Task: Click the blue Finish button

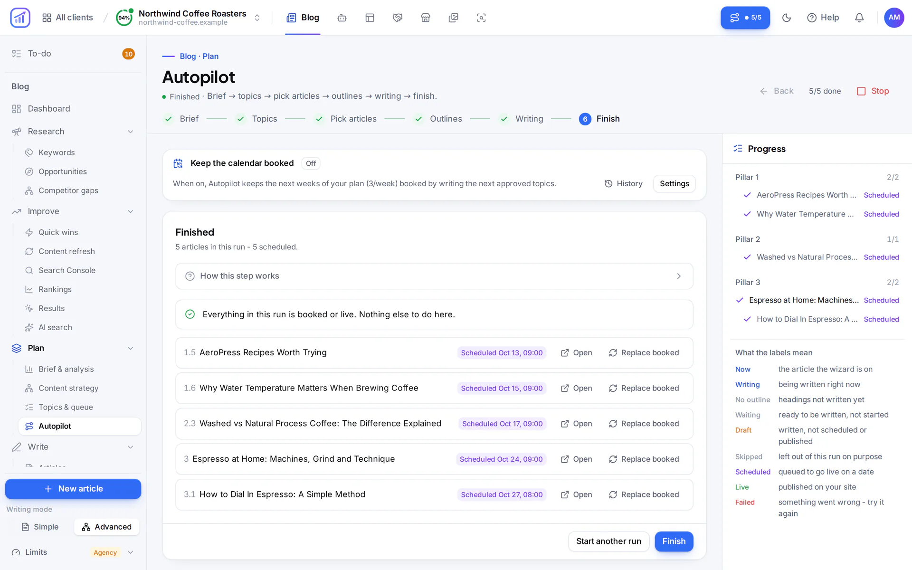Action: pos(674,541)
